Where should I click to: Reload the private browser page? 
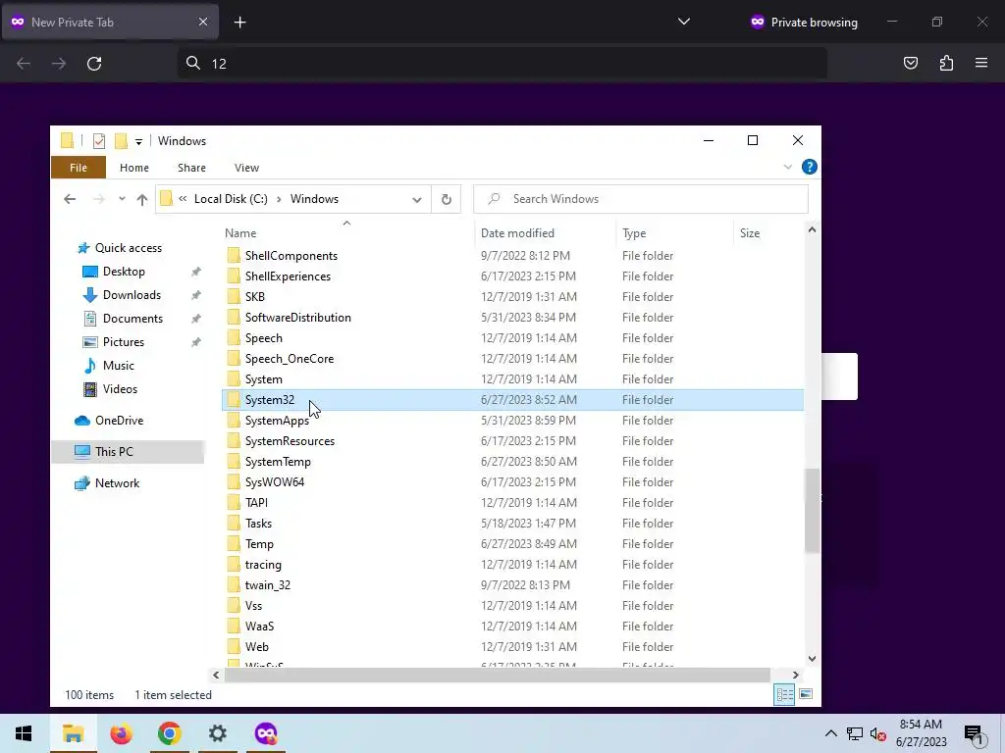pyautogui.click(x=94, y=63)
